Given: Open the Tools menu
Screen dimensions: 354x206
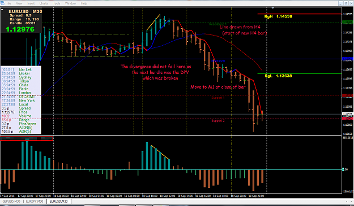Looking at the screenshot, I should [57, 3].
